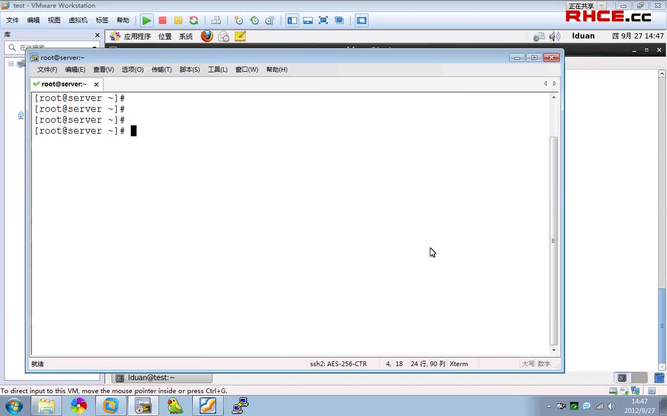This screenshot has height=416, width=667.
Task: Click the Windows tray volume icon
Action: point(611,406)
